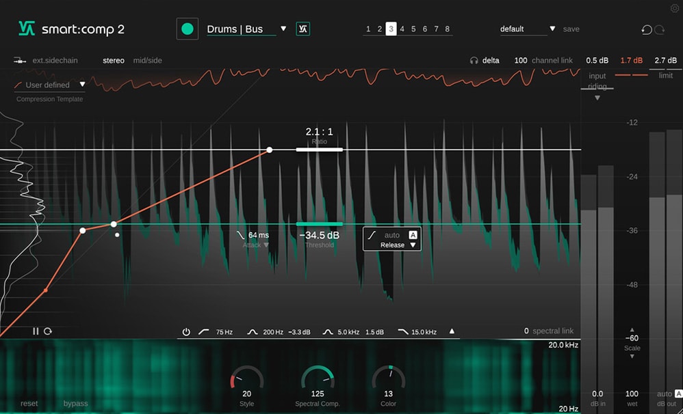
Task: Click the release curve icon beside auto
Action: click(372, 235)
